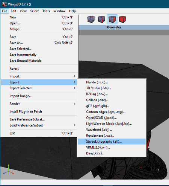This screenshot has width=169, height=186.
Task: Select edge selection mode cube icon
Action: (x=101, y=19)
